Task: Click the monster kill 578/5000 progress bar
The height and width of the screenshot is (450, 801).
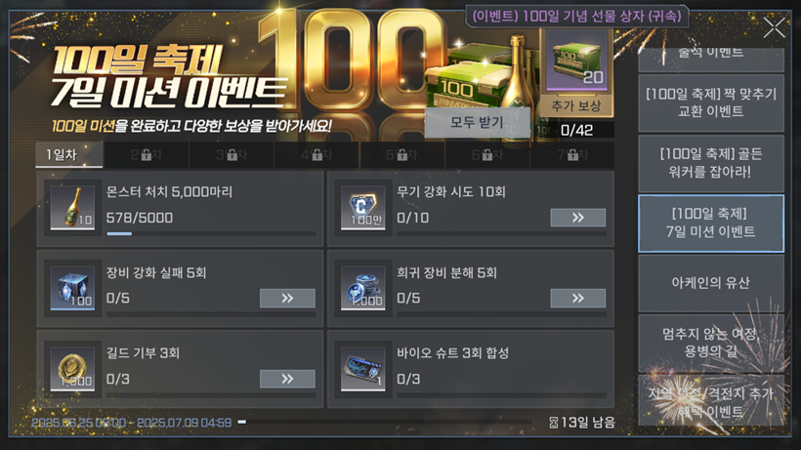Action: (211, 233)
